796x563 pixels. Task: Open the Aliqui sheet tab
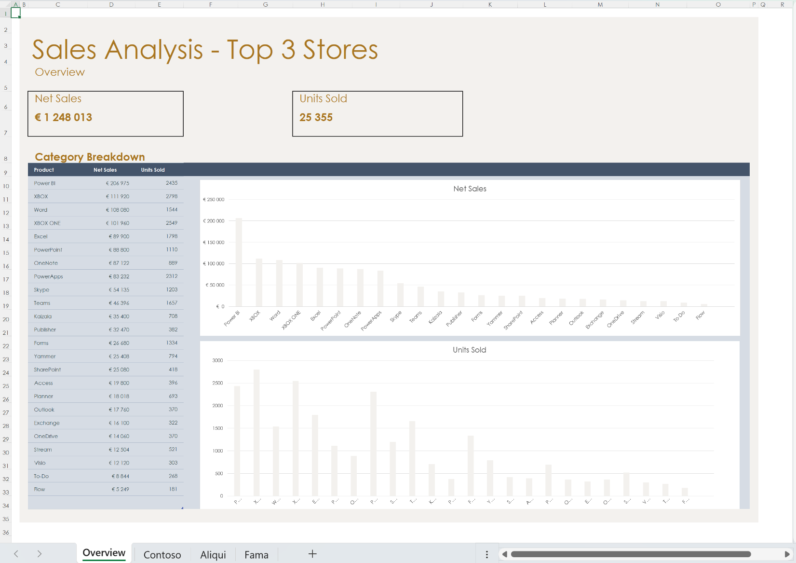213,555
